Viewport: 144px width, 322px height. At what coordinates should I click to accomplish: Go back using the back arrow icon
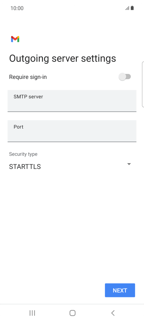pyautogui.click(x=113, y=313)
